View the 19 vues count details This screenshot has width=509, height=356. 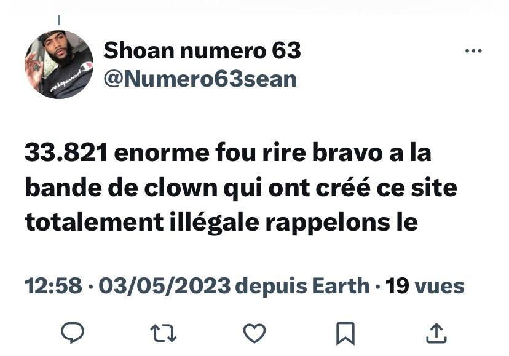click(425, 286)
